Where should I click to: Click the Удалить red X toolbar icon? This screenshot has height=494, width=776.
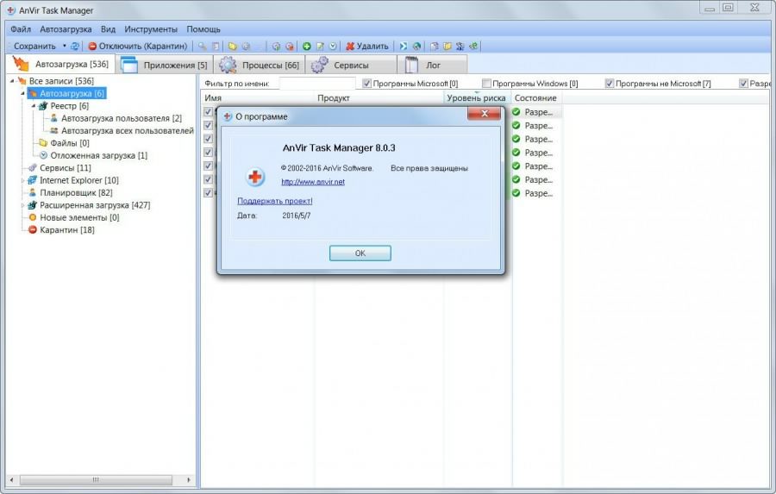coord(350,46)
